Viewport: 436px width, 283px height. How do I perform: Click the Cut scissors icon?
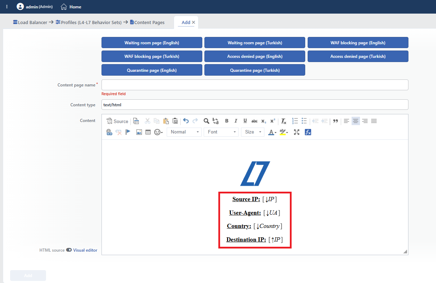(148, 121)
